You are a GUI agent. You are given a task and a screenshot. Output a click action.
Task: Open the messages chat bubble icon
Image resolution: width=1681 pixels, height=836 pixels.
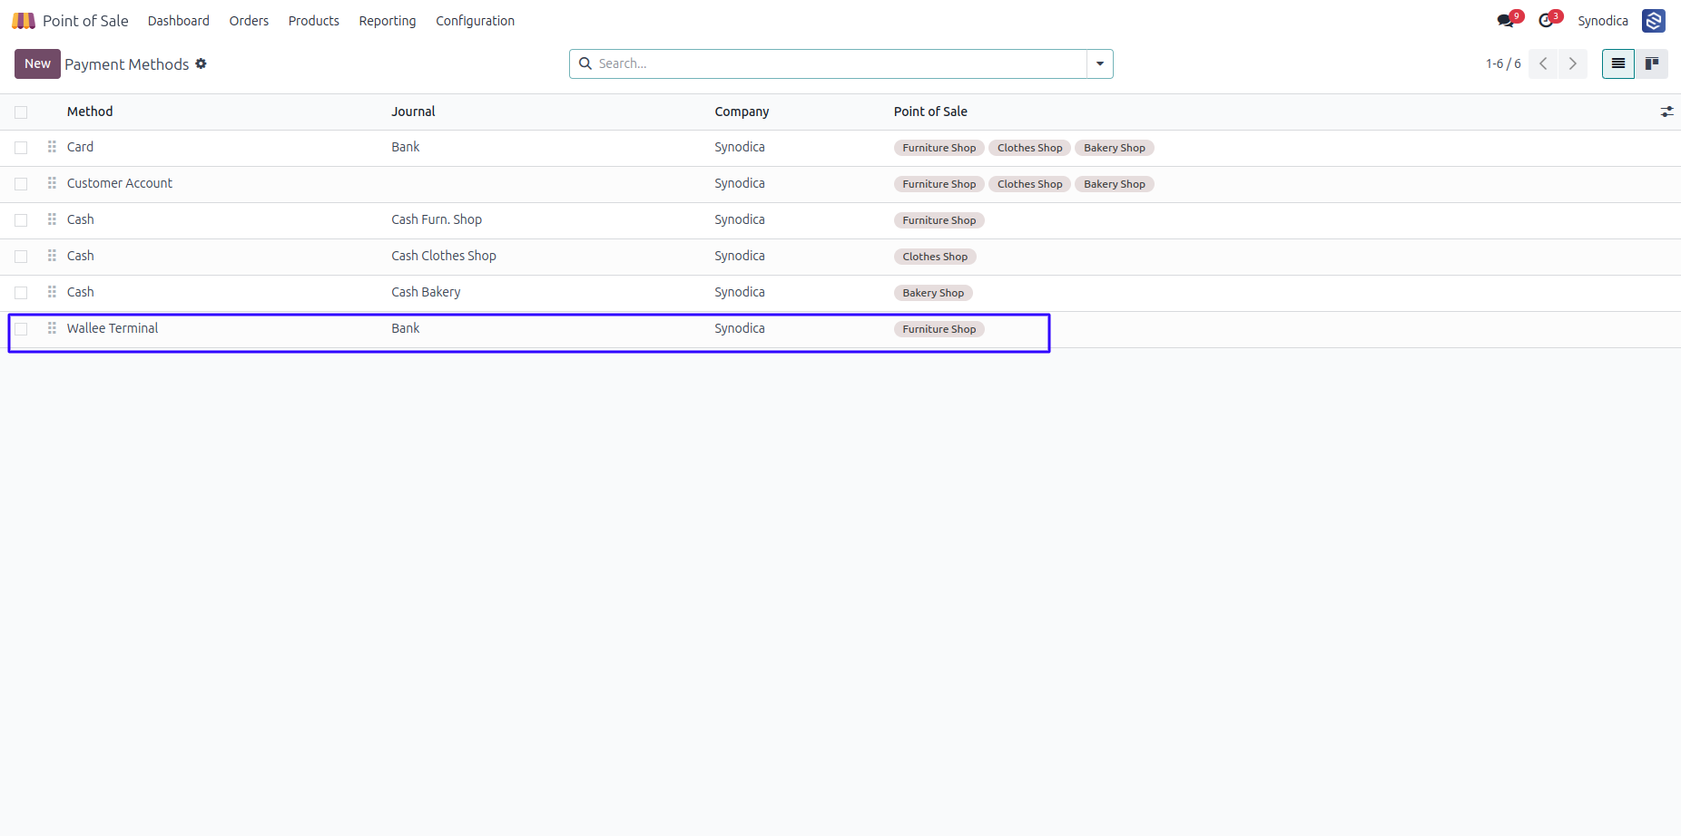coord(1506,21)
